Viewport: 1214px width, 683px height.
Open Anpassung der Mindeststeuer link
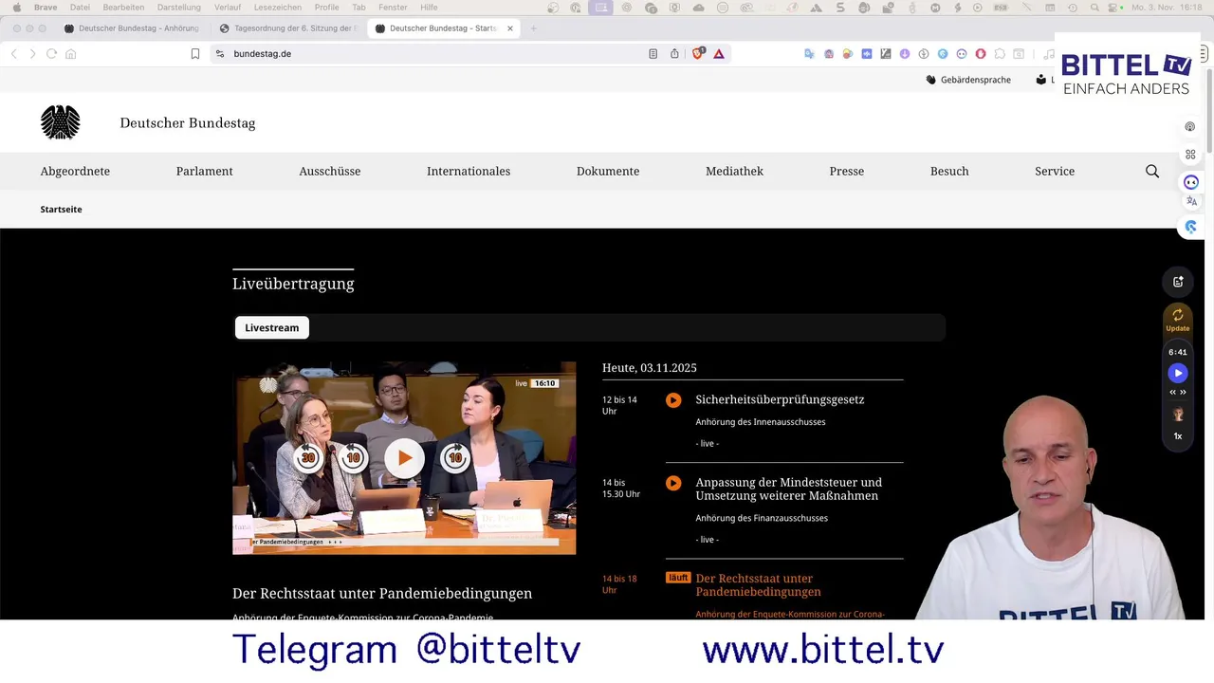tap(789, 489)
